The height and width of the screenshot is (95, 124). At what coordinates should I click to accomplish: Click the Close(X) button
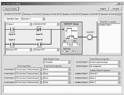pyautogui.click(x=116, y=9)
